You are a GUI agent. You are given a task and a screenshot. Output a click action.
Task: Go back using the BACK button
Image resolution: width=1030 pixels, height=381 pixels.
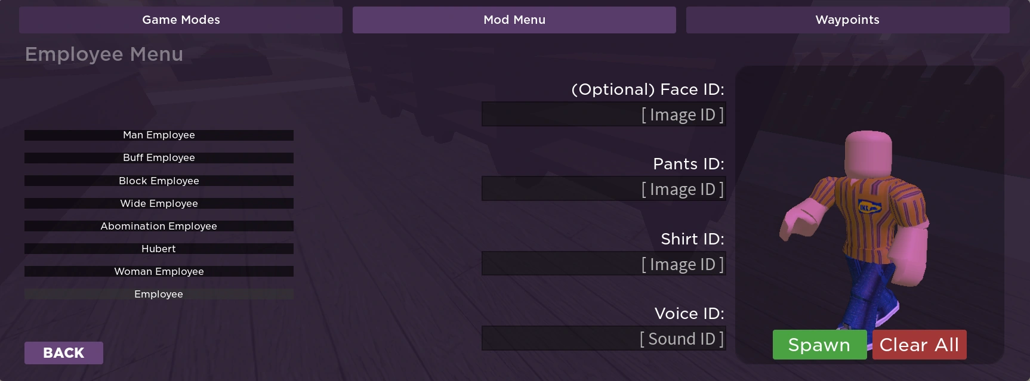tap(64, 353)
